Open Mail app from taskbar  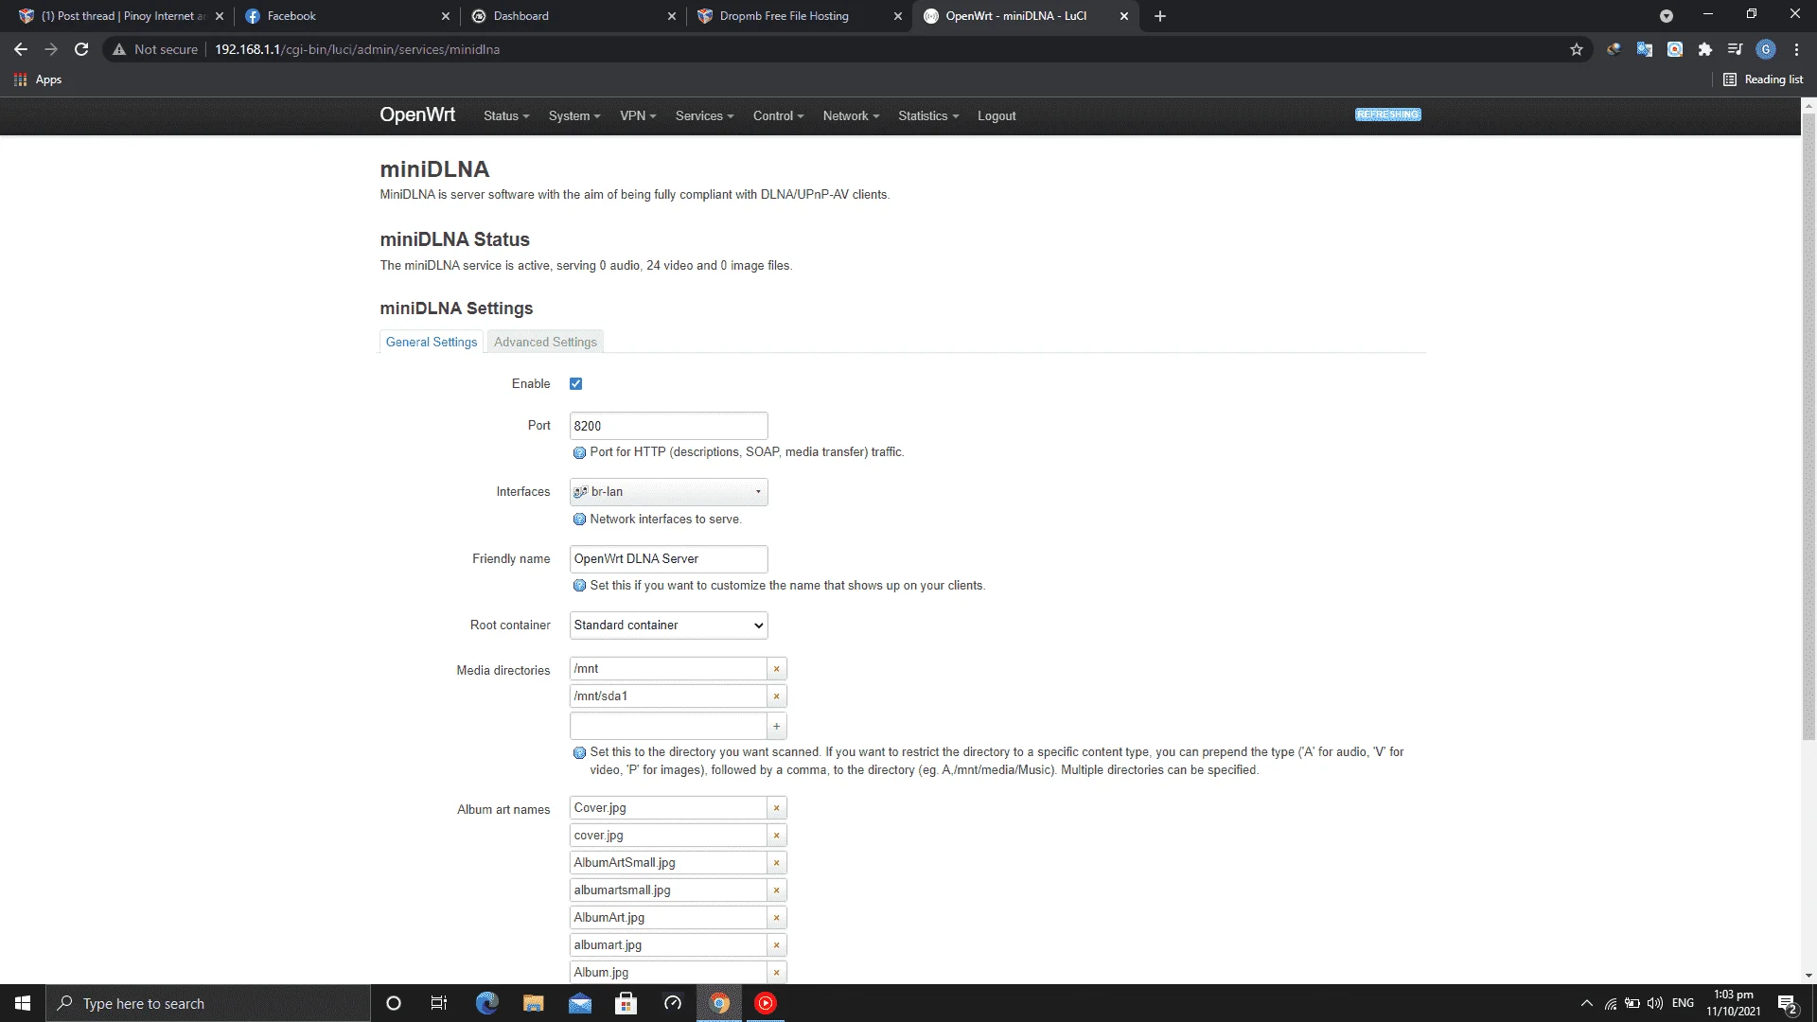point(580,1003)
